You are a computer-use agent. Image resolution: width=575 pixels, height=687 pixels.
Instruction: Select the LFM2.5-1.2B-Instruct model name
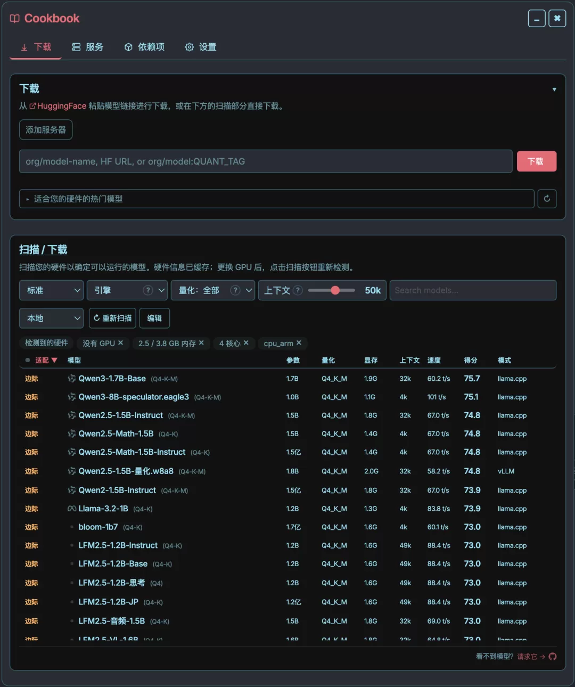pyautogui.click(x=118, y=545)
